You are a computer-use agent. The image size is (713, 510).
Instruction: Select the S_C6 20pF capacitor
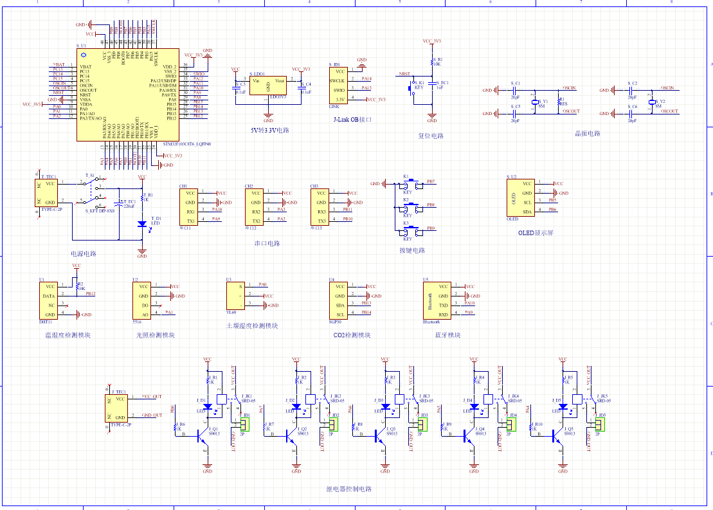coord(631,113)
